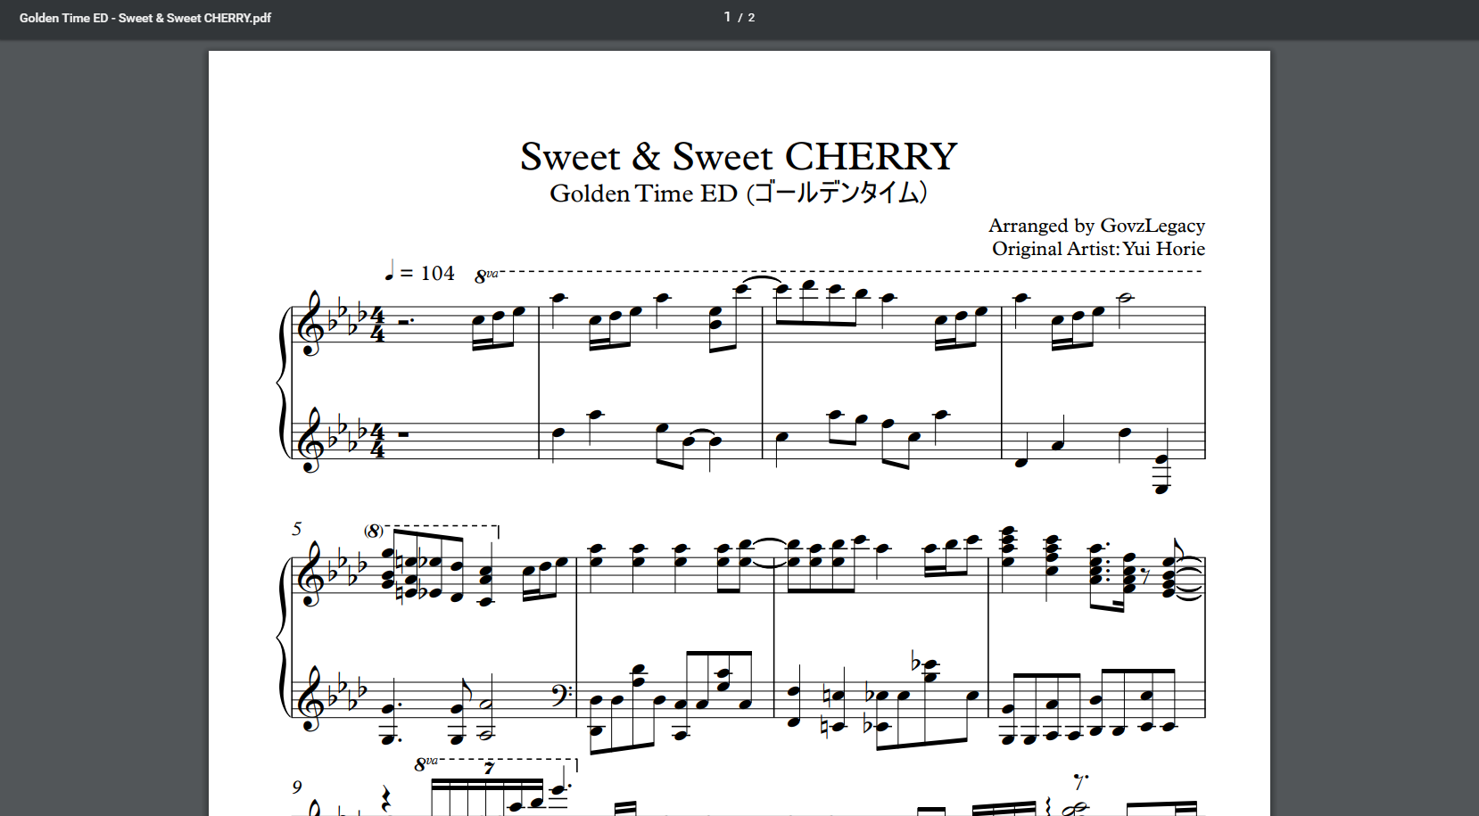Click the Arranged by GovzLegacy credit
Image resolution: width=1479 pixels, height=816 pixels.
[1096, 226]
